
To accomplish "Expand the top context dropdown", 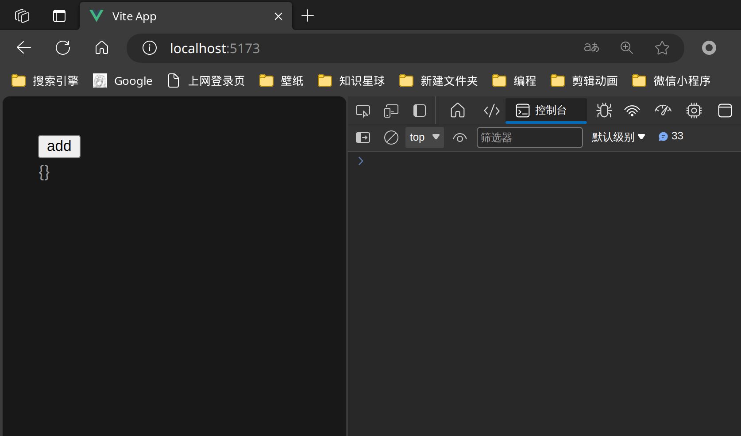I will tap(424, 138).
